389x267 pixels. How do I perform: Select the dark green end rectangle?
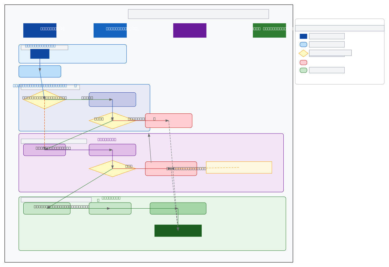(178, 231)
